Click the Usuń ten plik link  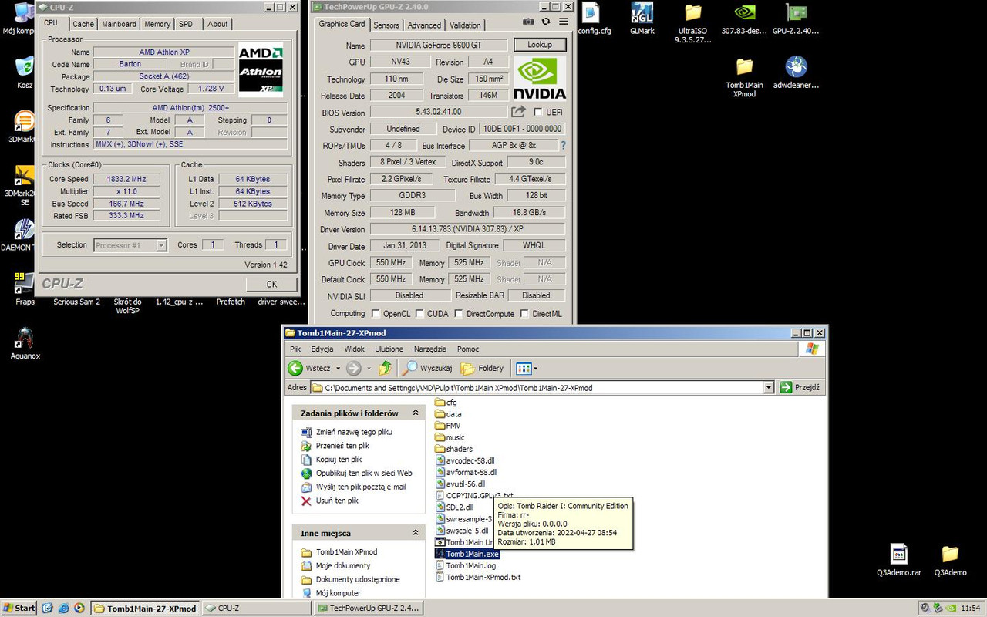(x=337, y=501)
